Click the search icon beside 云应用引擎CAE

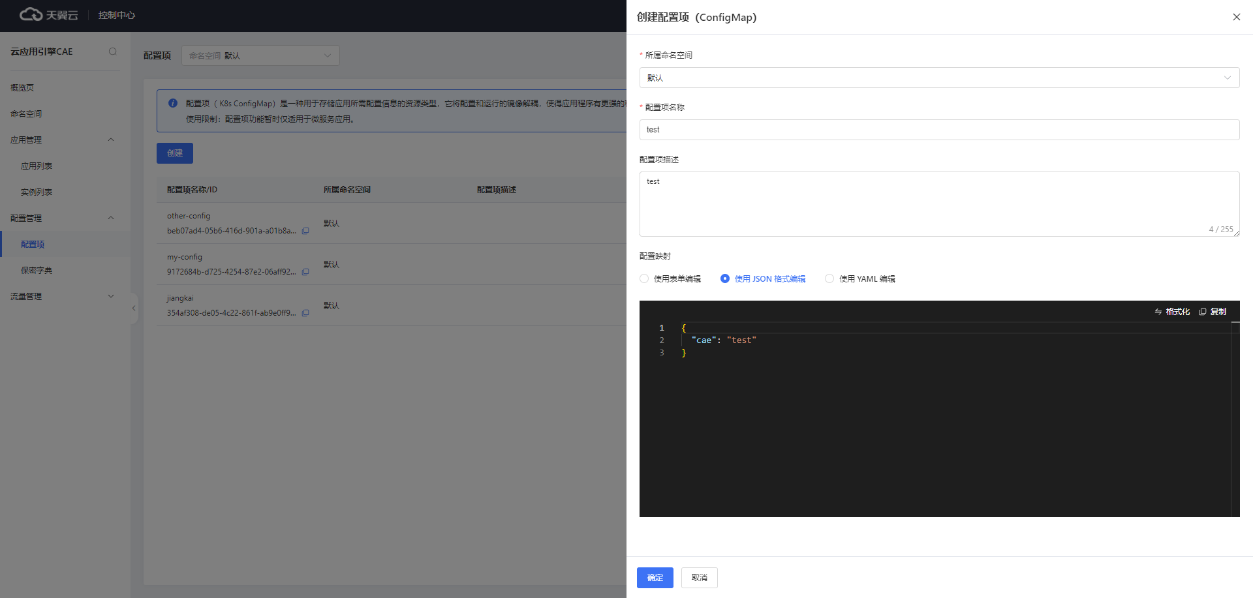pos(113,52)
